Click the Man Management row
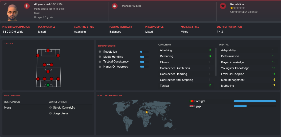The image size is (281, 137). point(248,80)
